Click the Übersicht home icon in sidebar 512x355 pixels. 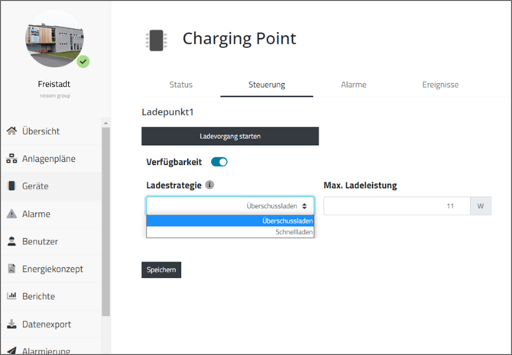pos(11,131)
